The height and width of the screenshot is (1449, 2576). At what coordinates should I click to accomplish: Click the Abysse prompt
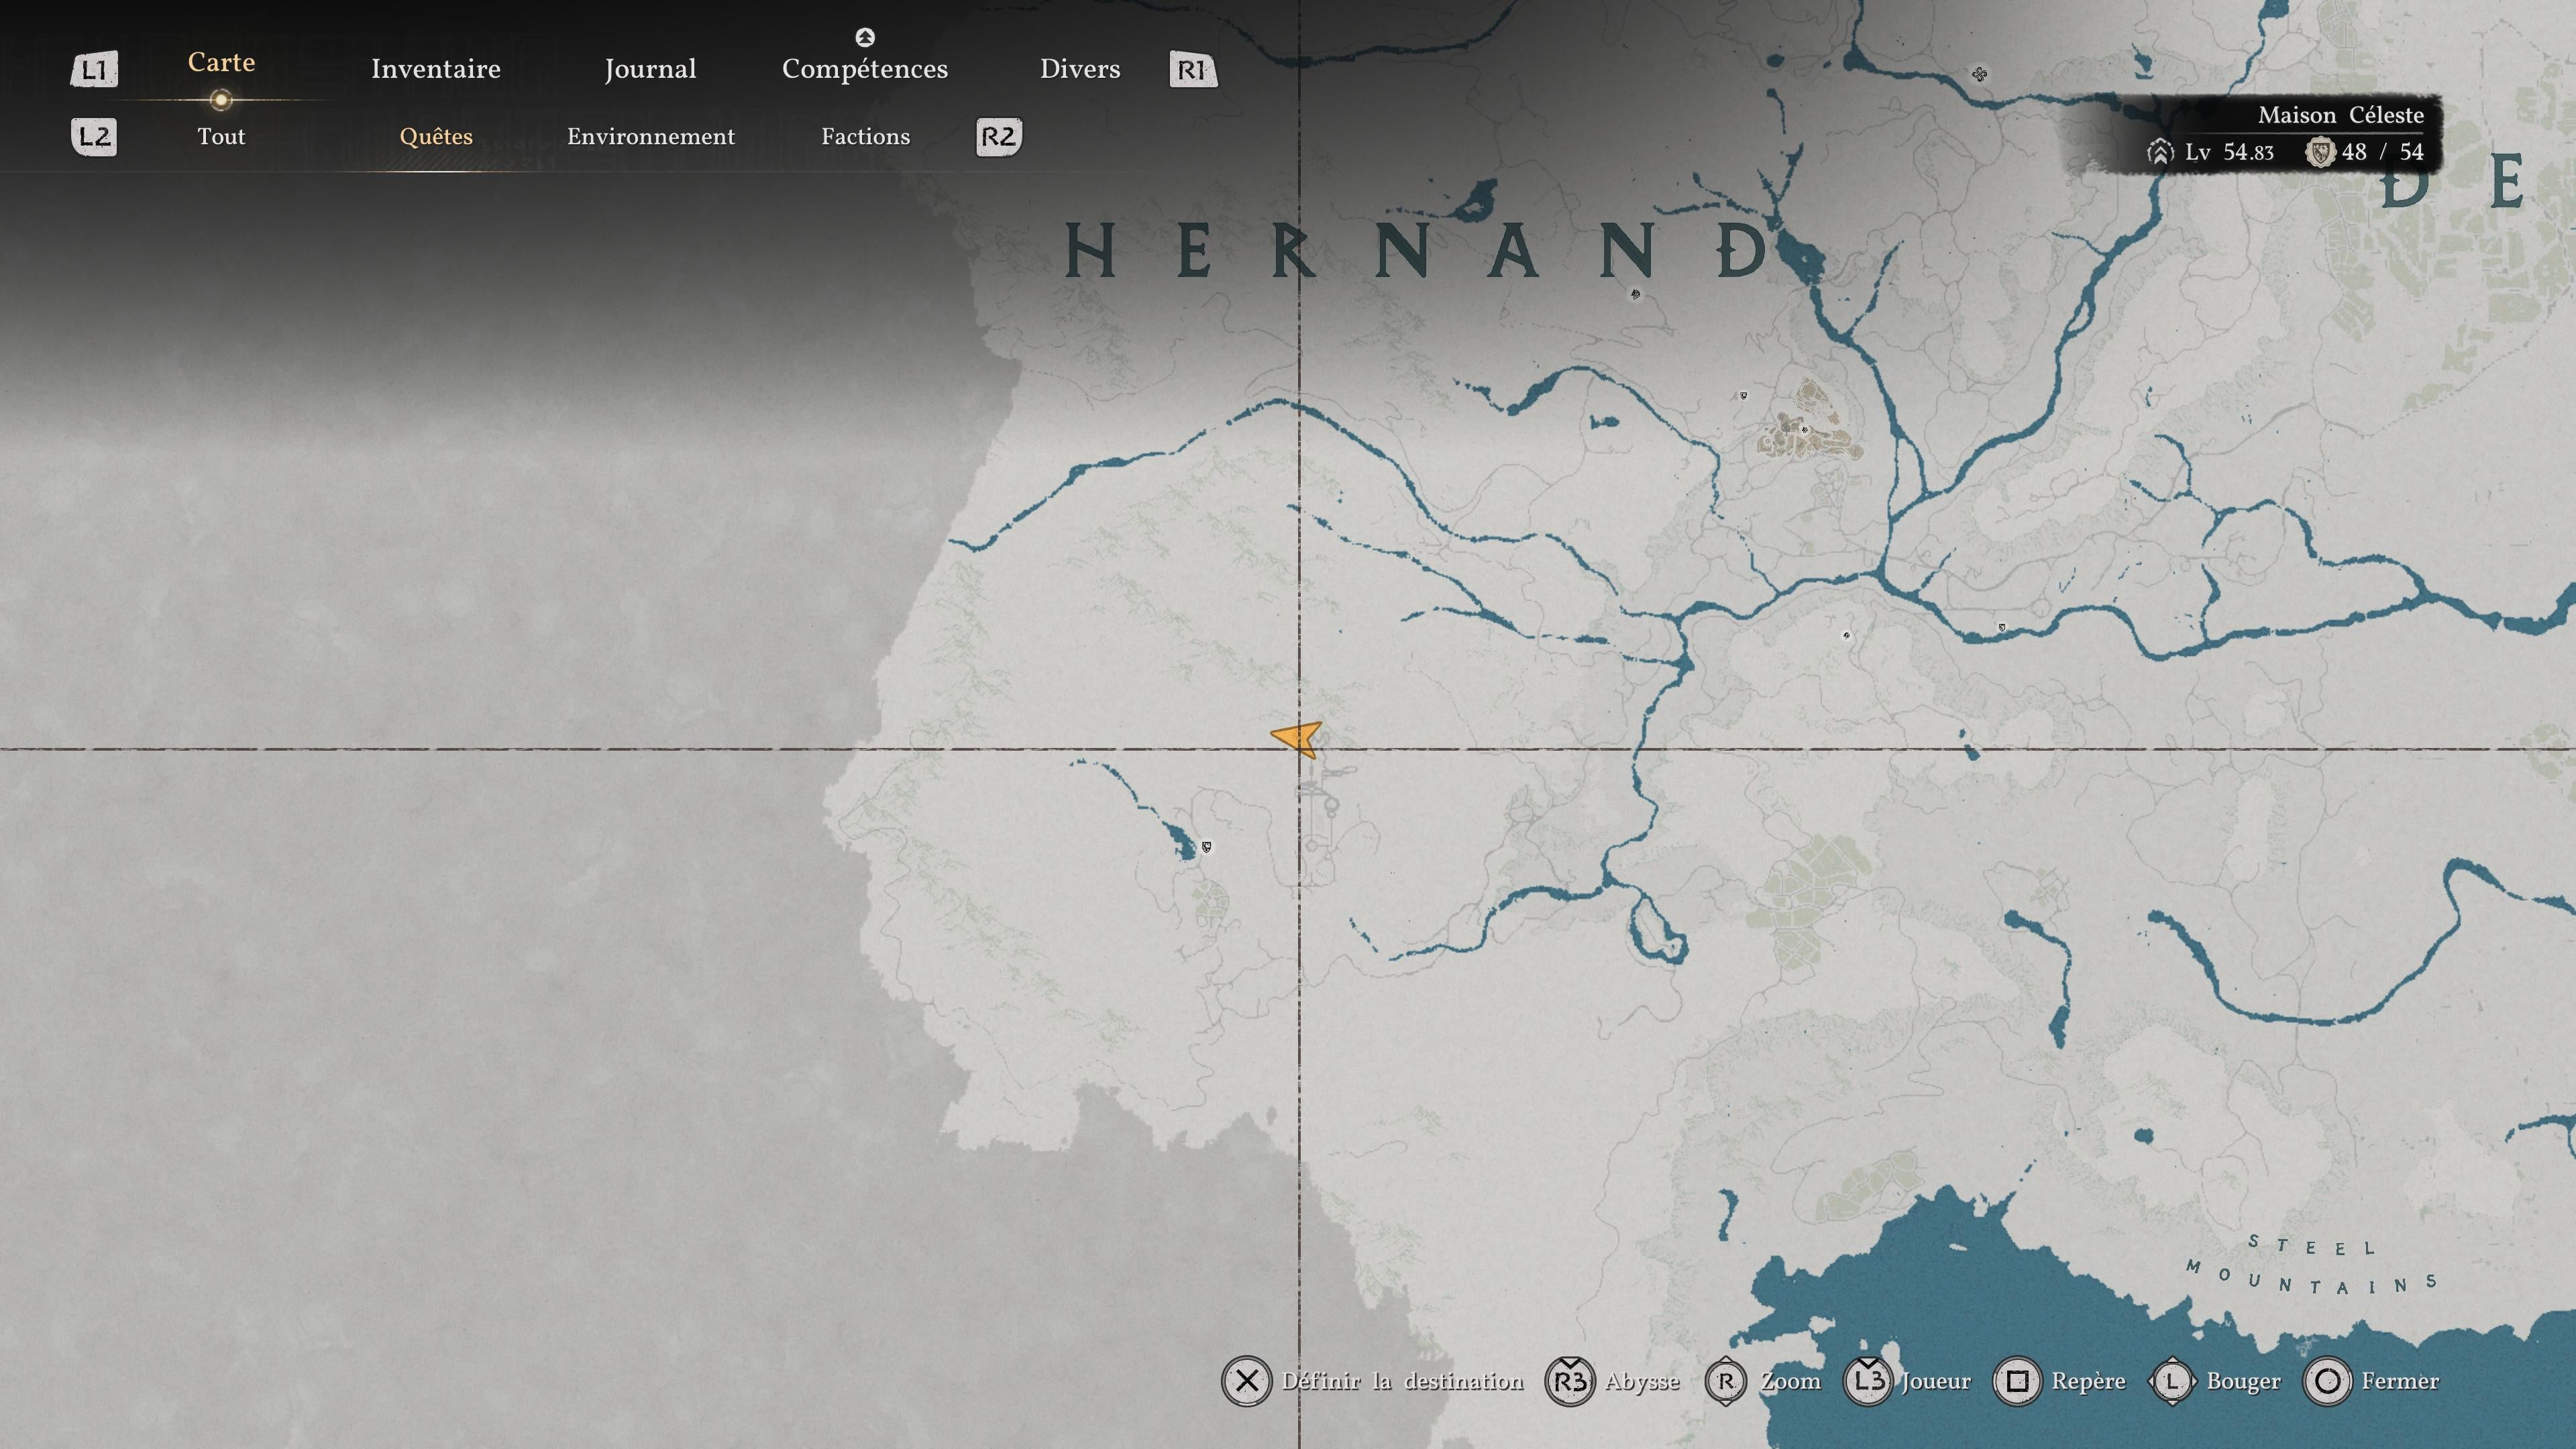(x=1642, y=1382)
